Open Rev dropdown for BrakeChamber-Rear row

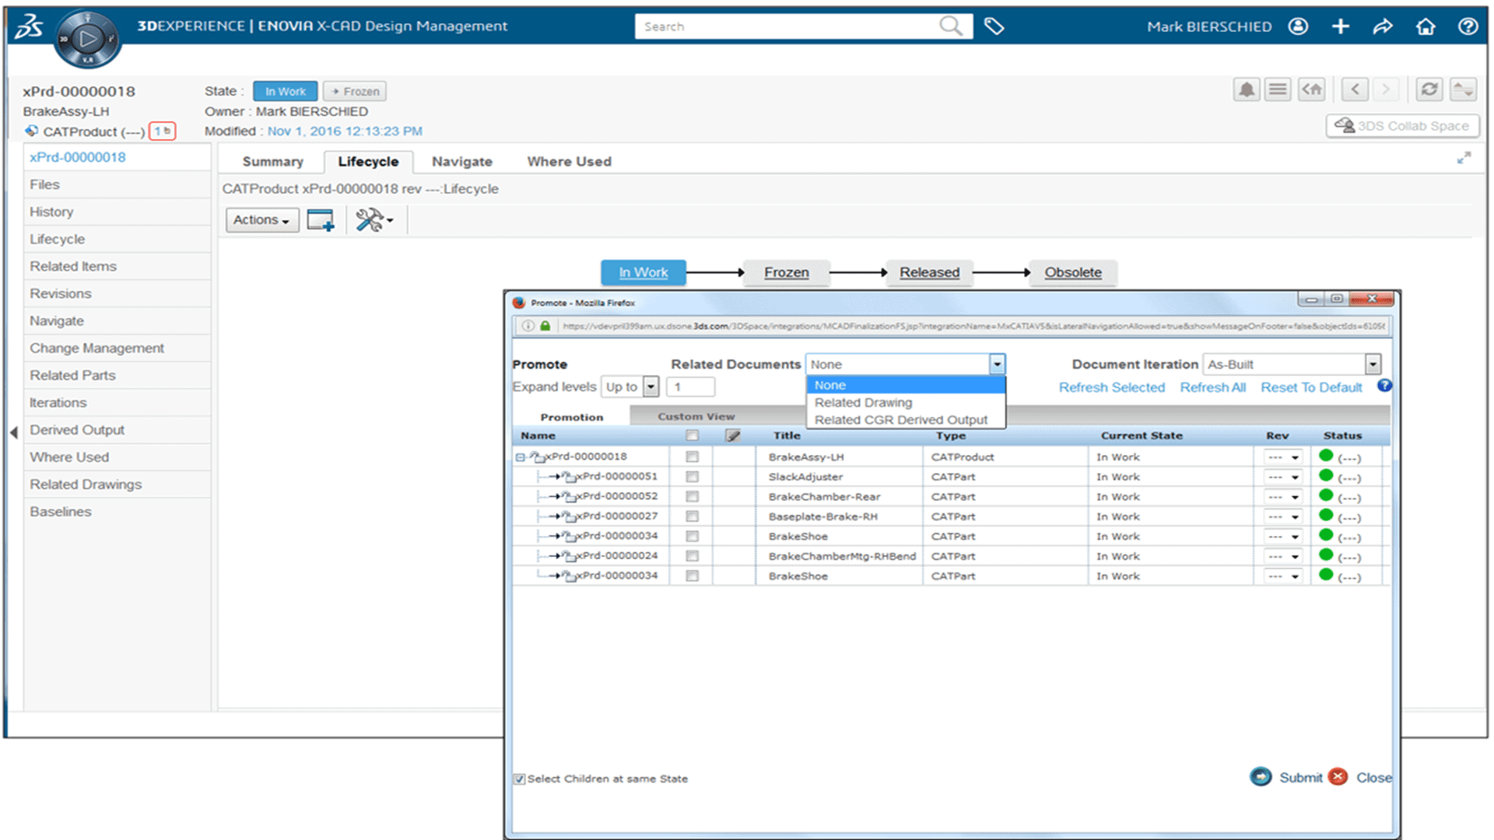pos(1283,497)
